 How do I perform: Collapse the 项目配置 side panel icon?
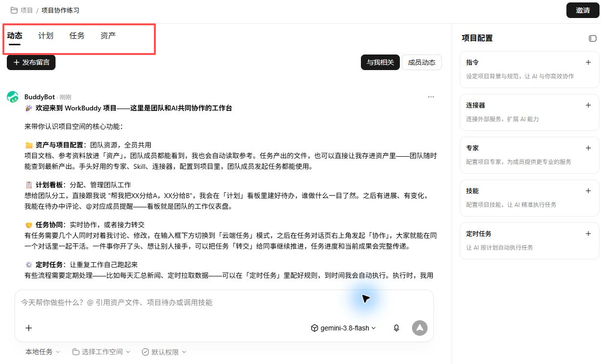(593, 38)
